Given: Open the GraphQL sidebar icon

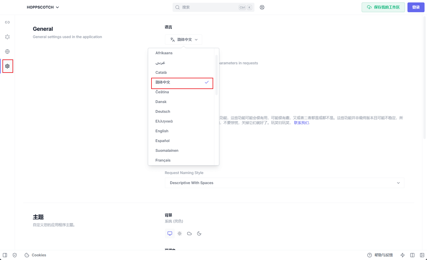Looking at the screenshot, I should point(7,37).
